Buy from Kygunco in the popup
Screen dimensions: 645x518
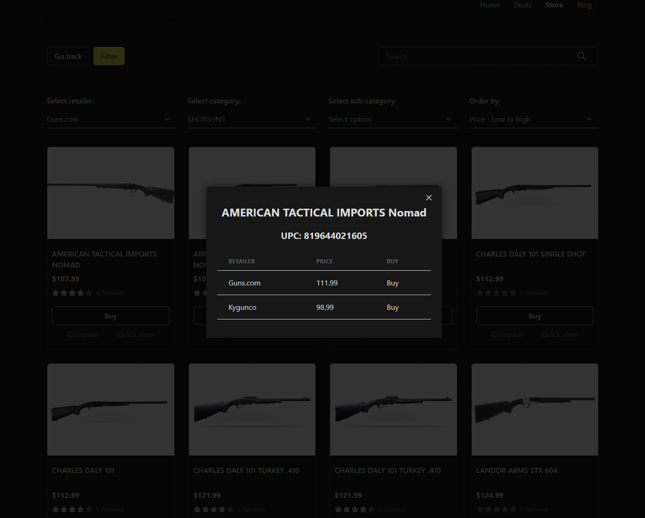pos(393,307)
